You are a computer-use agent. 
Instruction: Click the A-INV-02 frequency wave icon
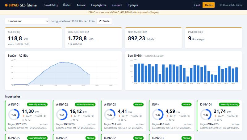pyautogui.click(x=83, y=116)
